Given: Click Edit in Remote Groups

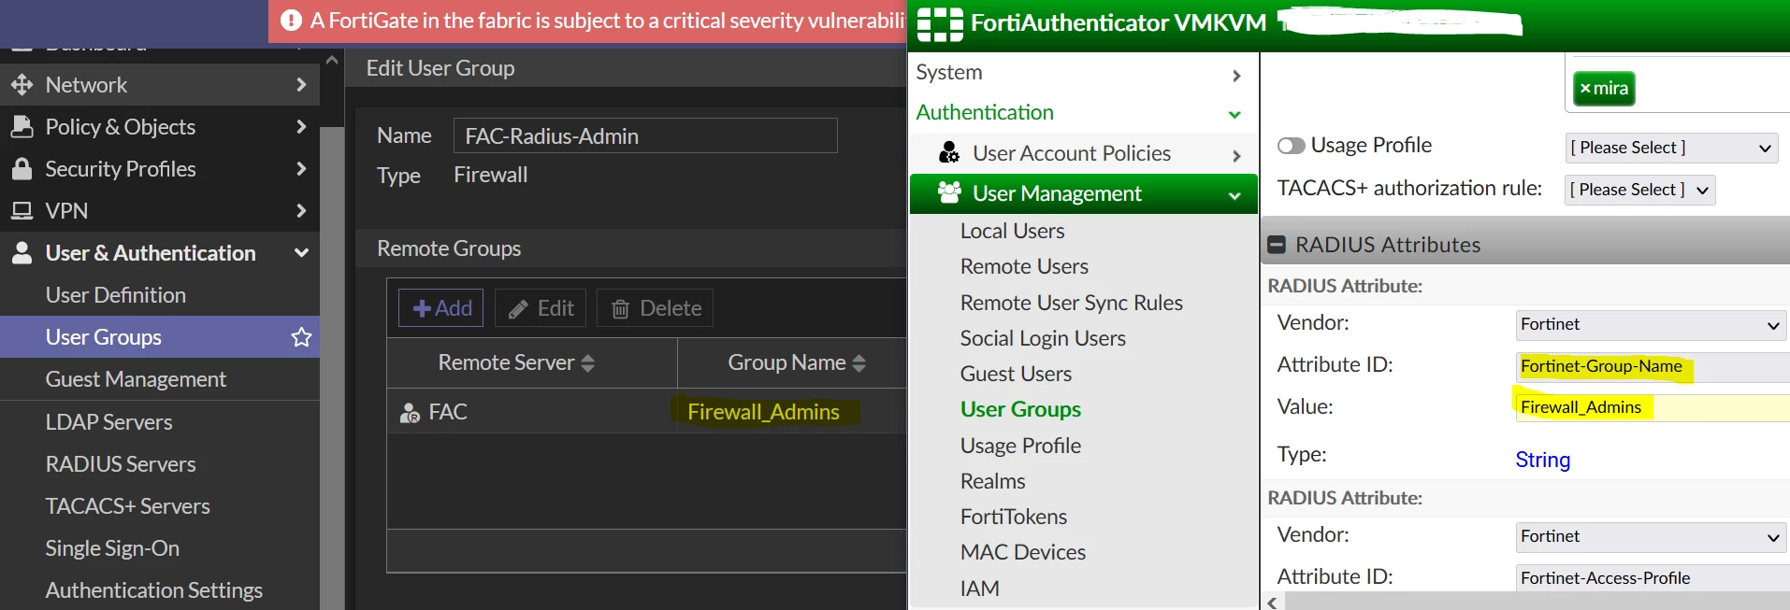Looking at the screenshot, I should 541,308.
